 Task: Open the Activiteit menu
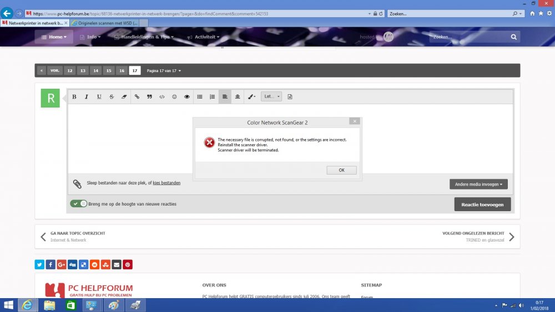click(x=204, y=37)
